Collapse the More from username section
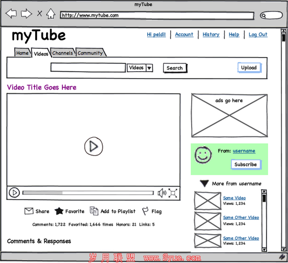The height and width of the screenshot is (263, 288). pyautogui.click(x=204, y=183)
